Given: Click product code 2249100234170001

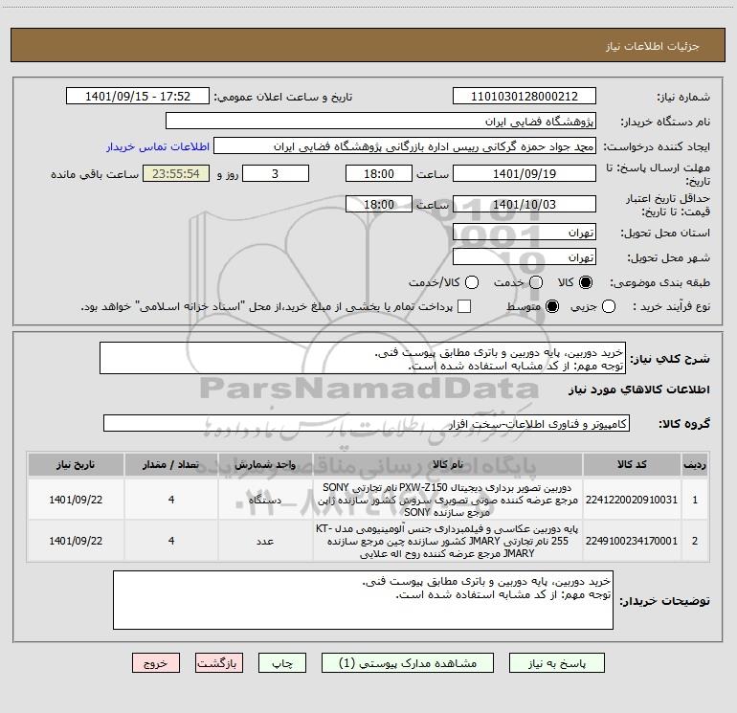Looking at the screenshot, I should 632,541.
